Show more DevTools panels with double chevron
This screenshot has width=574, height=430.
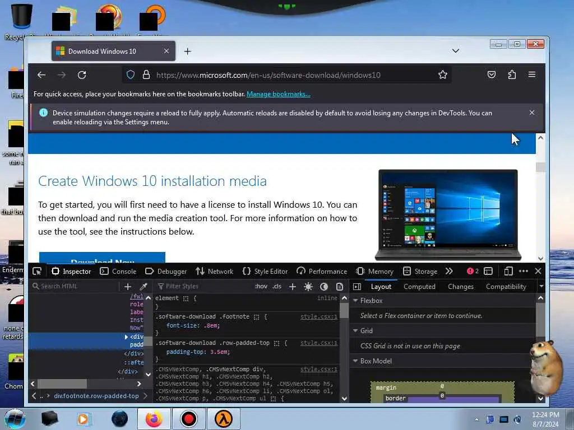tap(449, 272)
